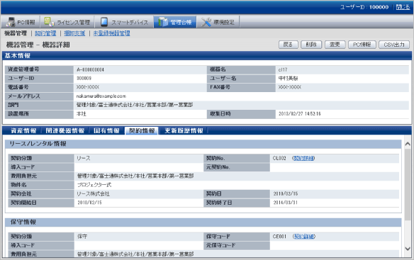Click the ライセンス管理 license icon
The width and height of the screenshot is (414, 260).
pos(49,22)
